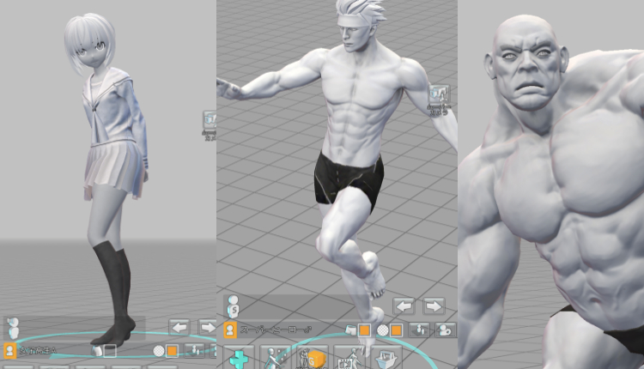
Task: Click the orange person icon beside 女子高生A
Action: [x=9, y=351]
